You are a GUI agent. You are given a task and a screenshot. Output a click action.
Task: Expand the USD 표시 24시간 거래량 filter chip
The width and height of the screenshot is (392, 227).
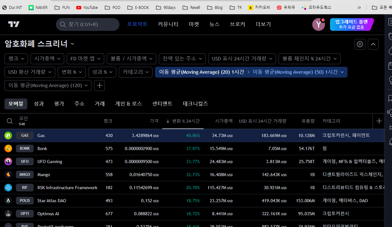(242, 59)
